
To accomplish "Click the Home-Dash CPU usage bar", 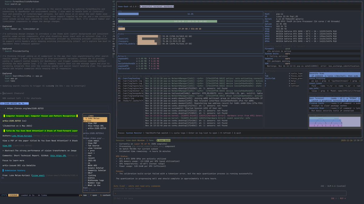I will 190,14.
